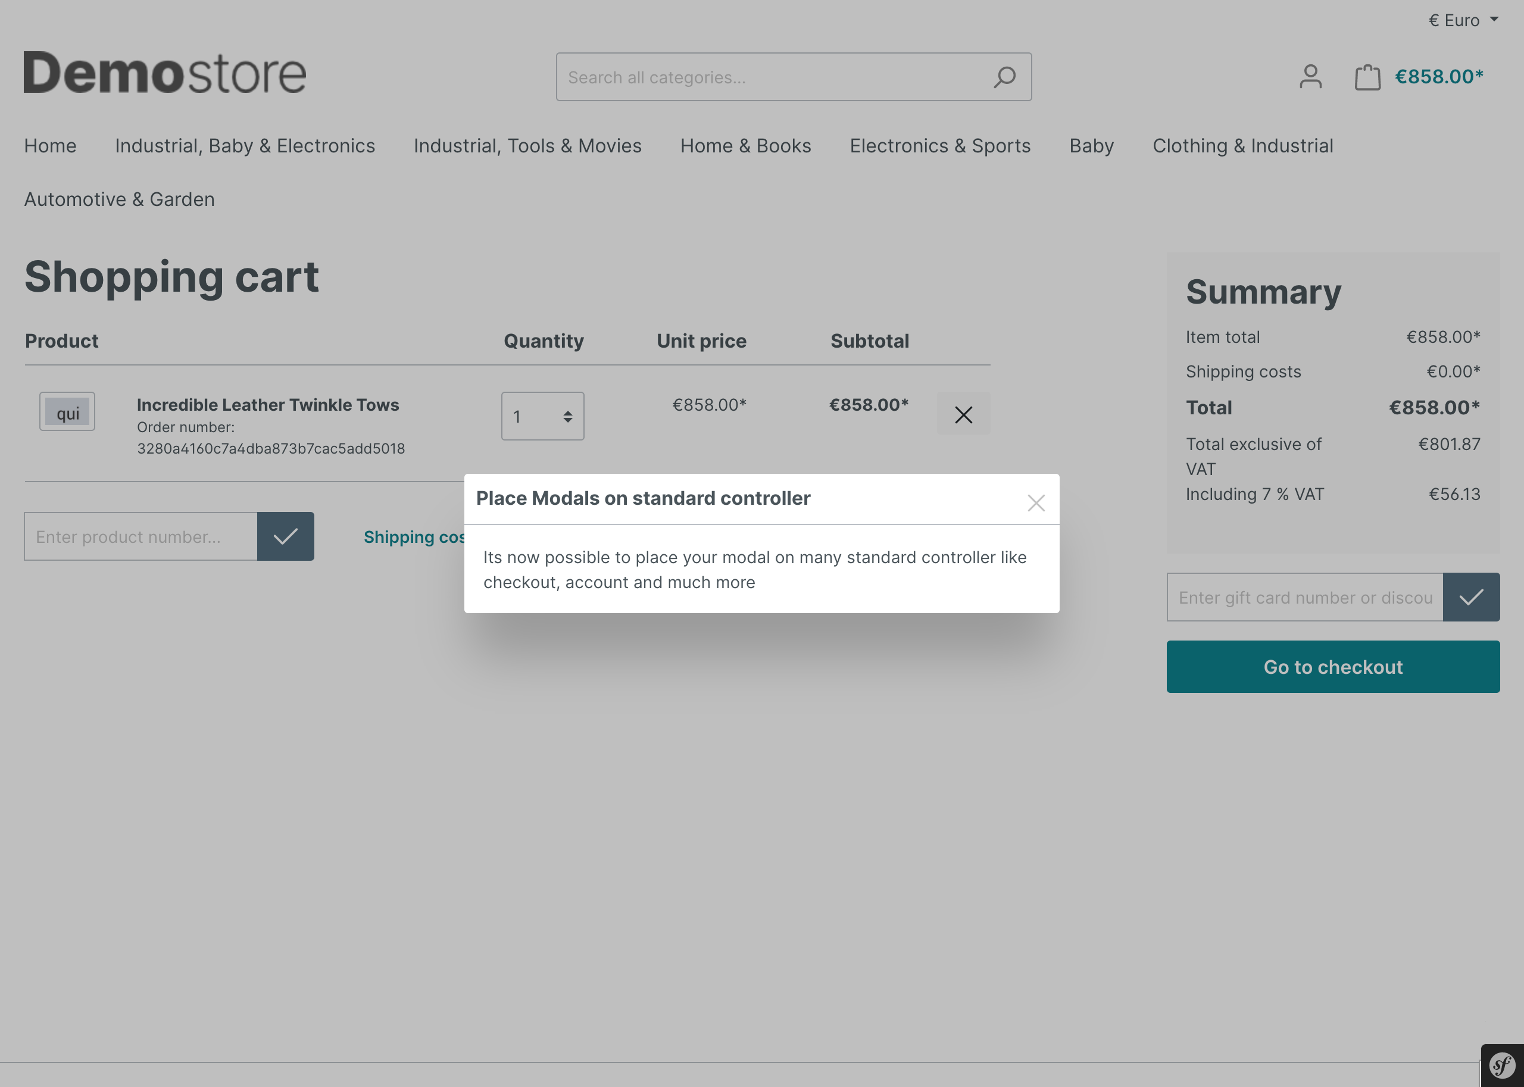This screenshot has height=1087, width=1524.
Task: Open Home & Books category
Action: click(x=745, y=146)
